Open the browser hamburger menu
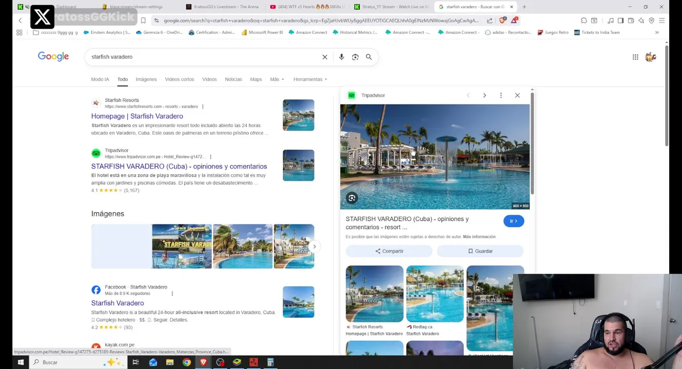 [x=661, y=20]
